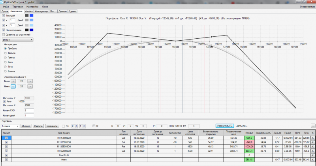Toggle the Авто grid step checkbox

pyautogui.click(x=4, y=102)
